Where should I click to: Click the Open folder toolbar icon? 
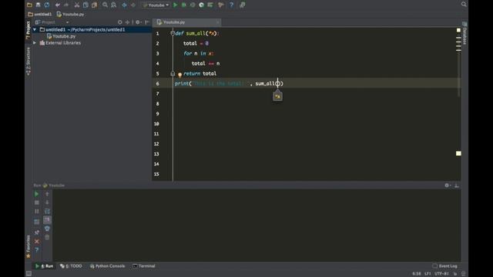29,5
